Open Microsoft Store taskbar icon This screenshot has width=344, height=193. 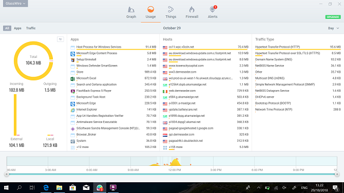[72, 187]
